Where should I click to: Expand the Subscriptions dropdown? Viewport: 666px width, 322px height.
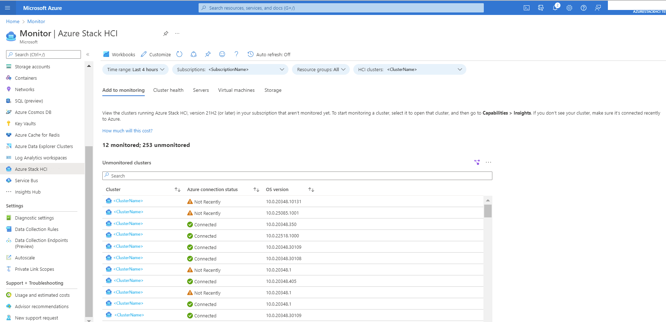pos(230,69)
